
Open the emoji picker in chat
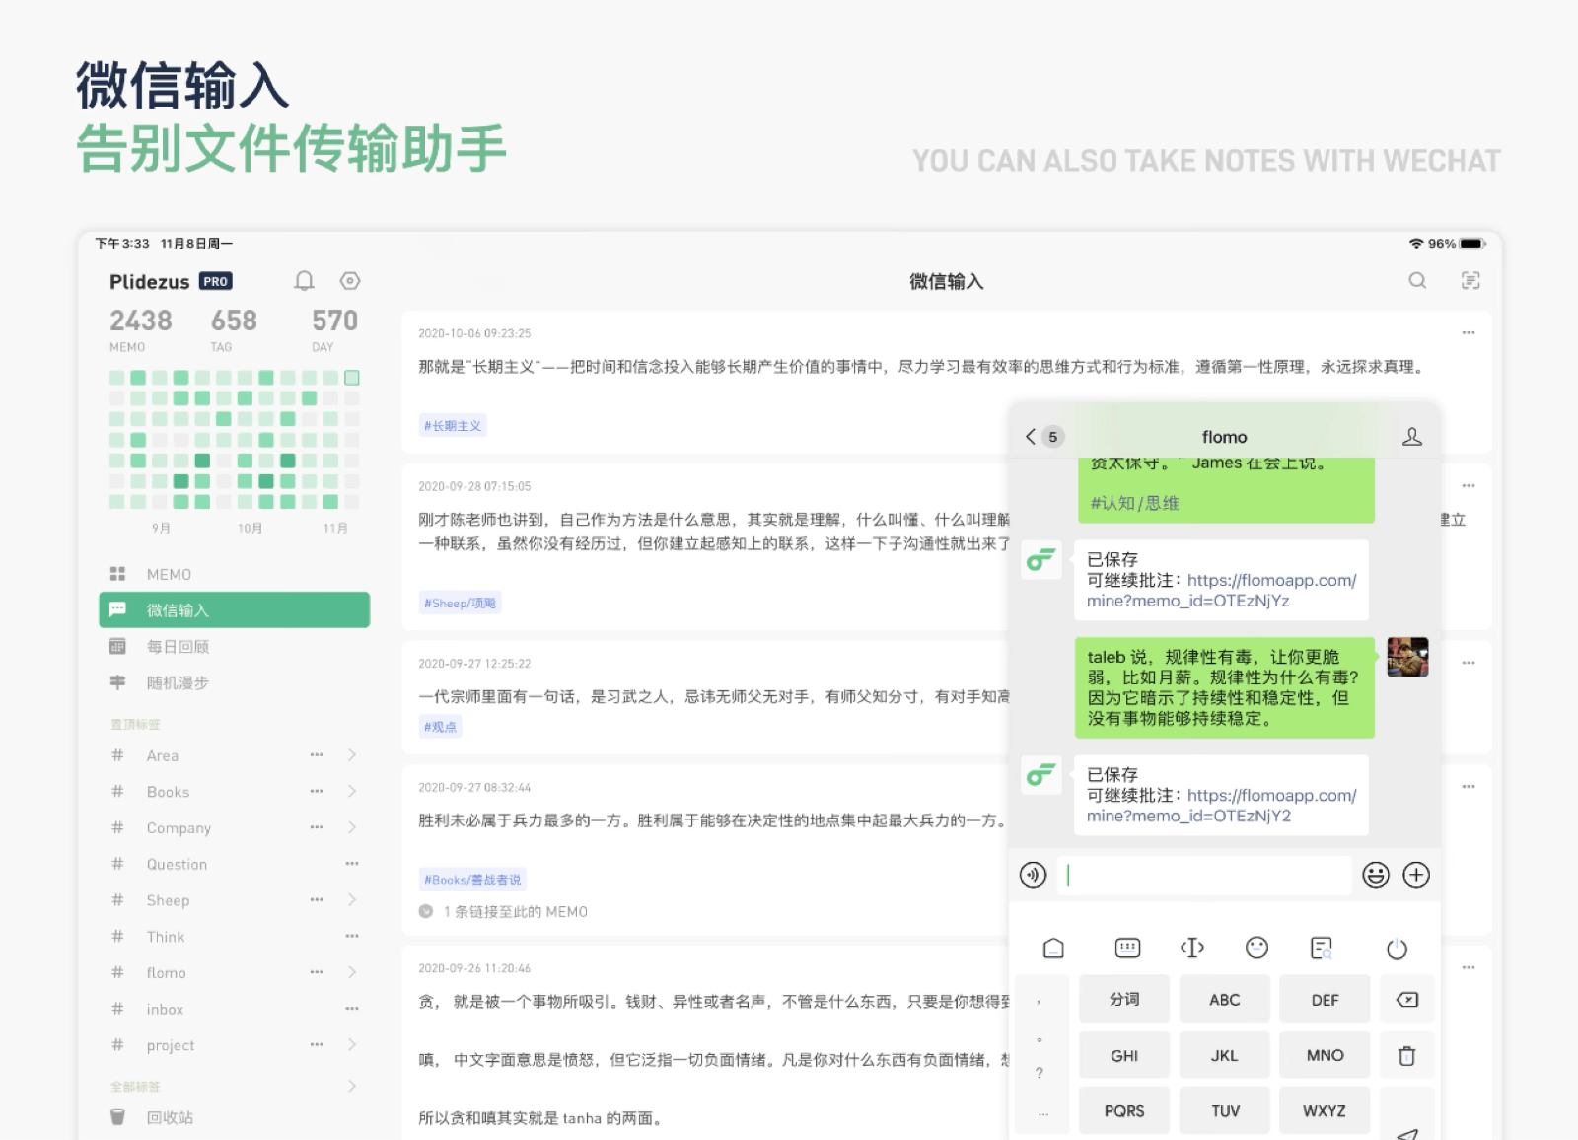1375,875
